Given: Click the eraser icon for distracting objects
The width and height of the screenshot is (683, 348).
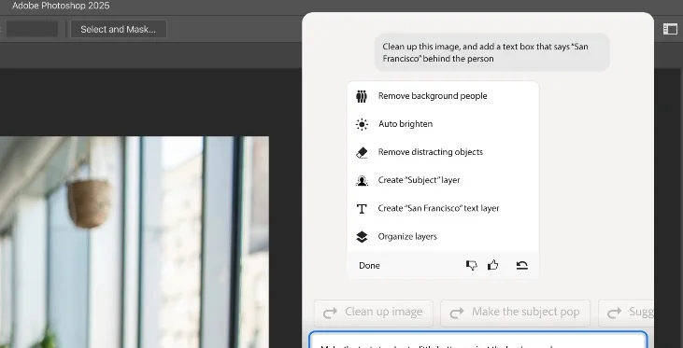Looking at the screenshot, I should coord(362,153).
